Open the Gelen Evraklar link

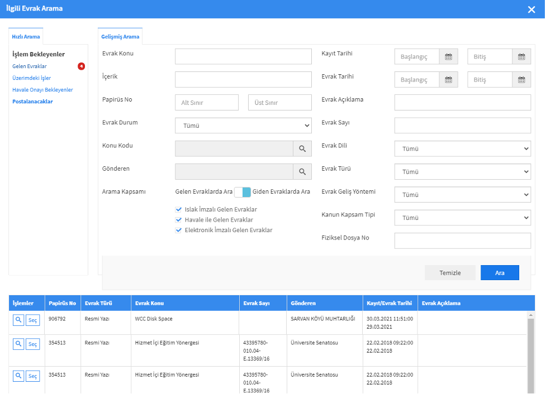(30, 66)
